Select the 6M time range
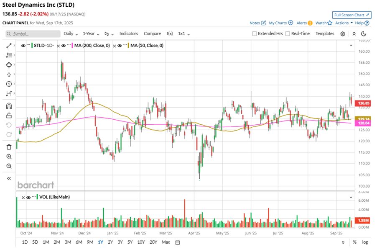This screenshot has width=377, height=252. click(x=79, y=242)
